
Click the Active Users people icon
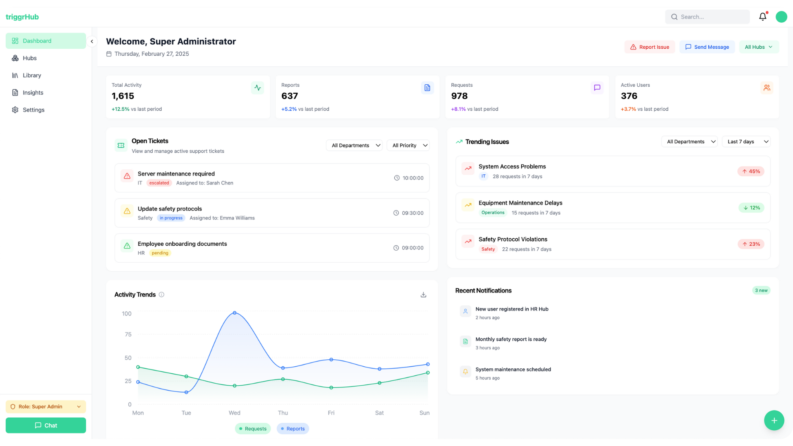(x=767, y=88)
